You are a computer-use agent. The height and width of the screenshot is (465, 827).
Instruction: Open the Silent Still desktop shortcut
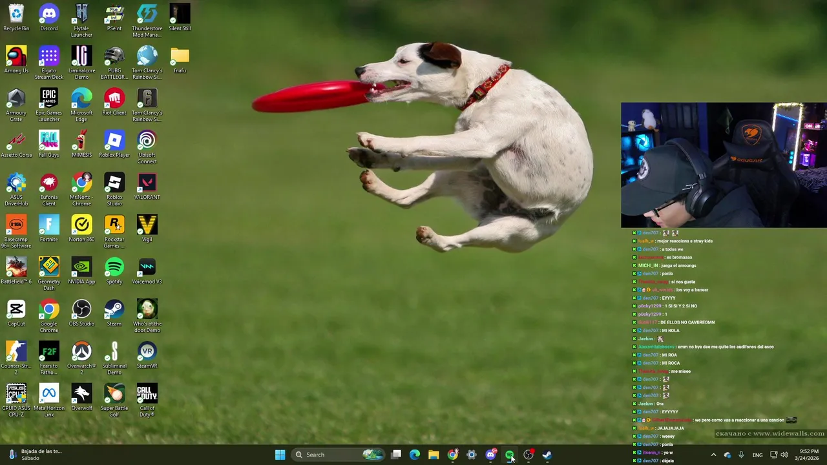click(x=180, y=18)
